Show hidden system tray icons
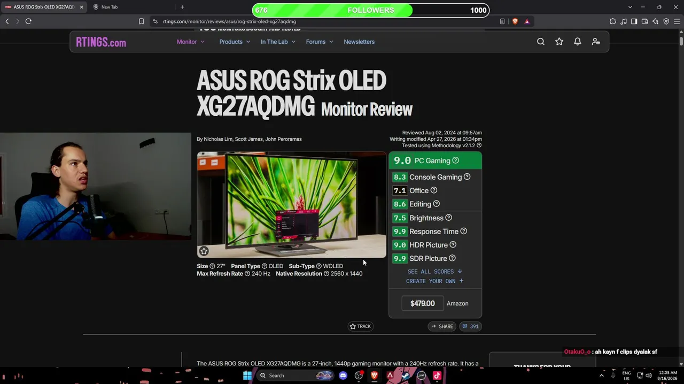This screenshot has height=384, width=684. pyautogui.click(x=602, y=375)
